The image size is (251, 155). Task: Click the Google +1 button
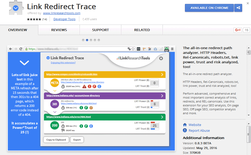[x=238, y=30]
